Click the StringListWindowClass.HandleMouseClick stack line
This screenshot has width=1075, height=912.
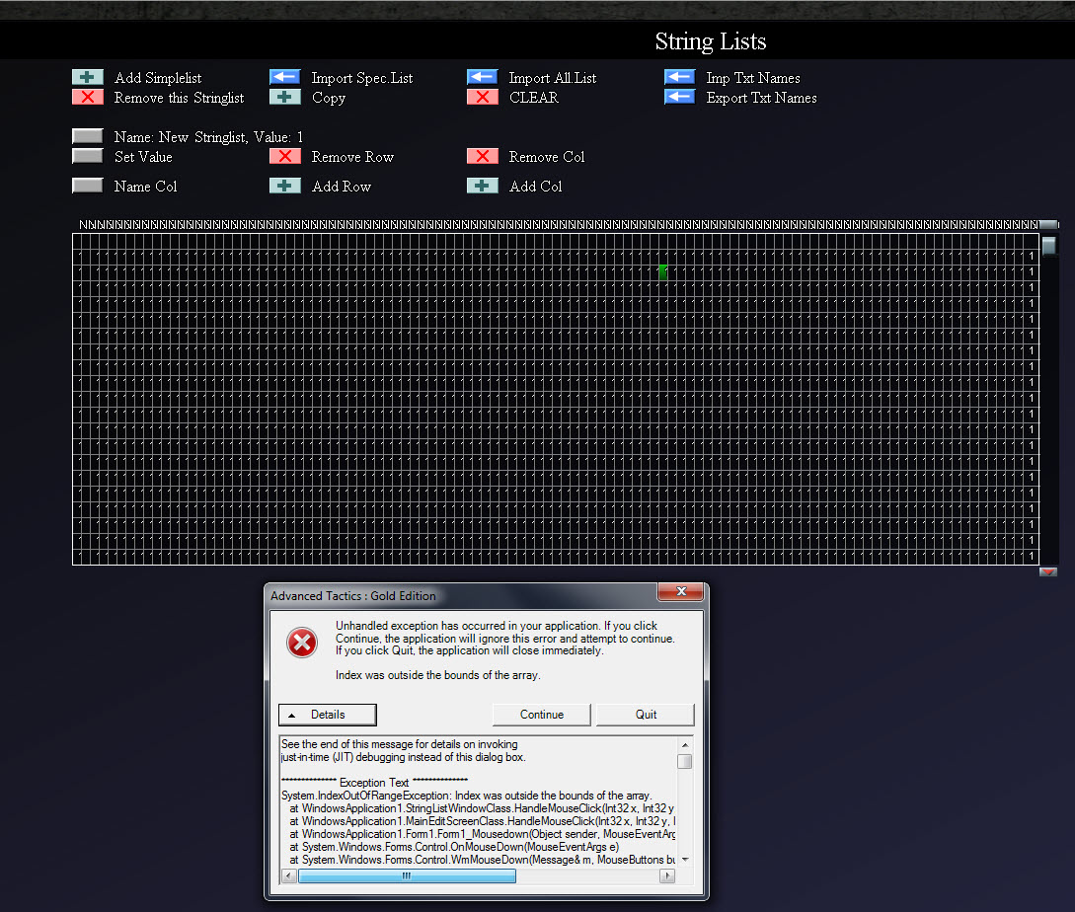pyautogui.click(x=482, y=808)
